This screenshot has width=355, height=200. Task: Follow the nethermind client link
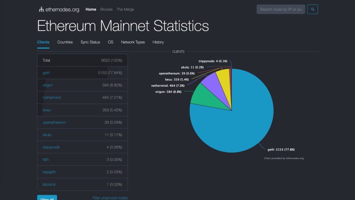pyautogui.click(x=52, y=97)
